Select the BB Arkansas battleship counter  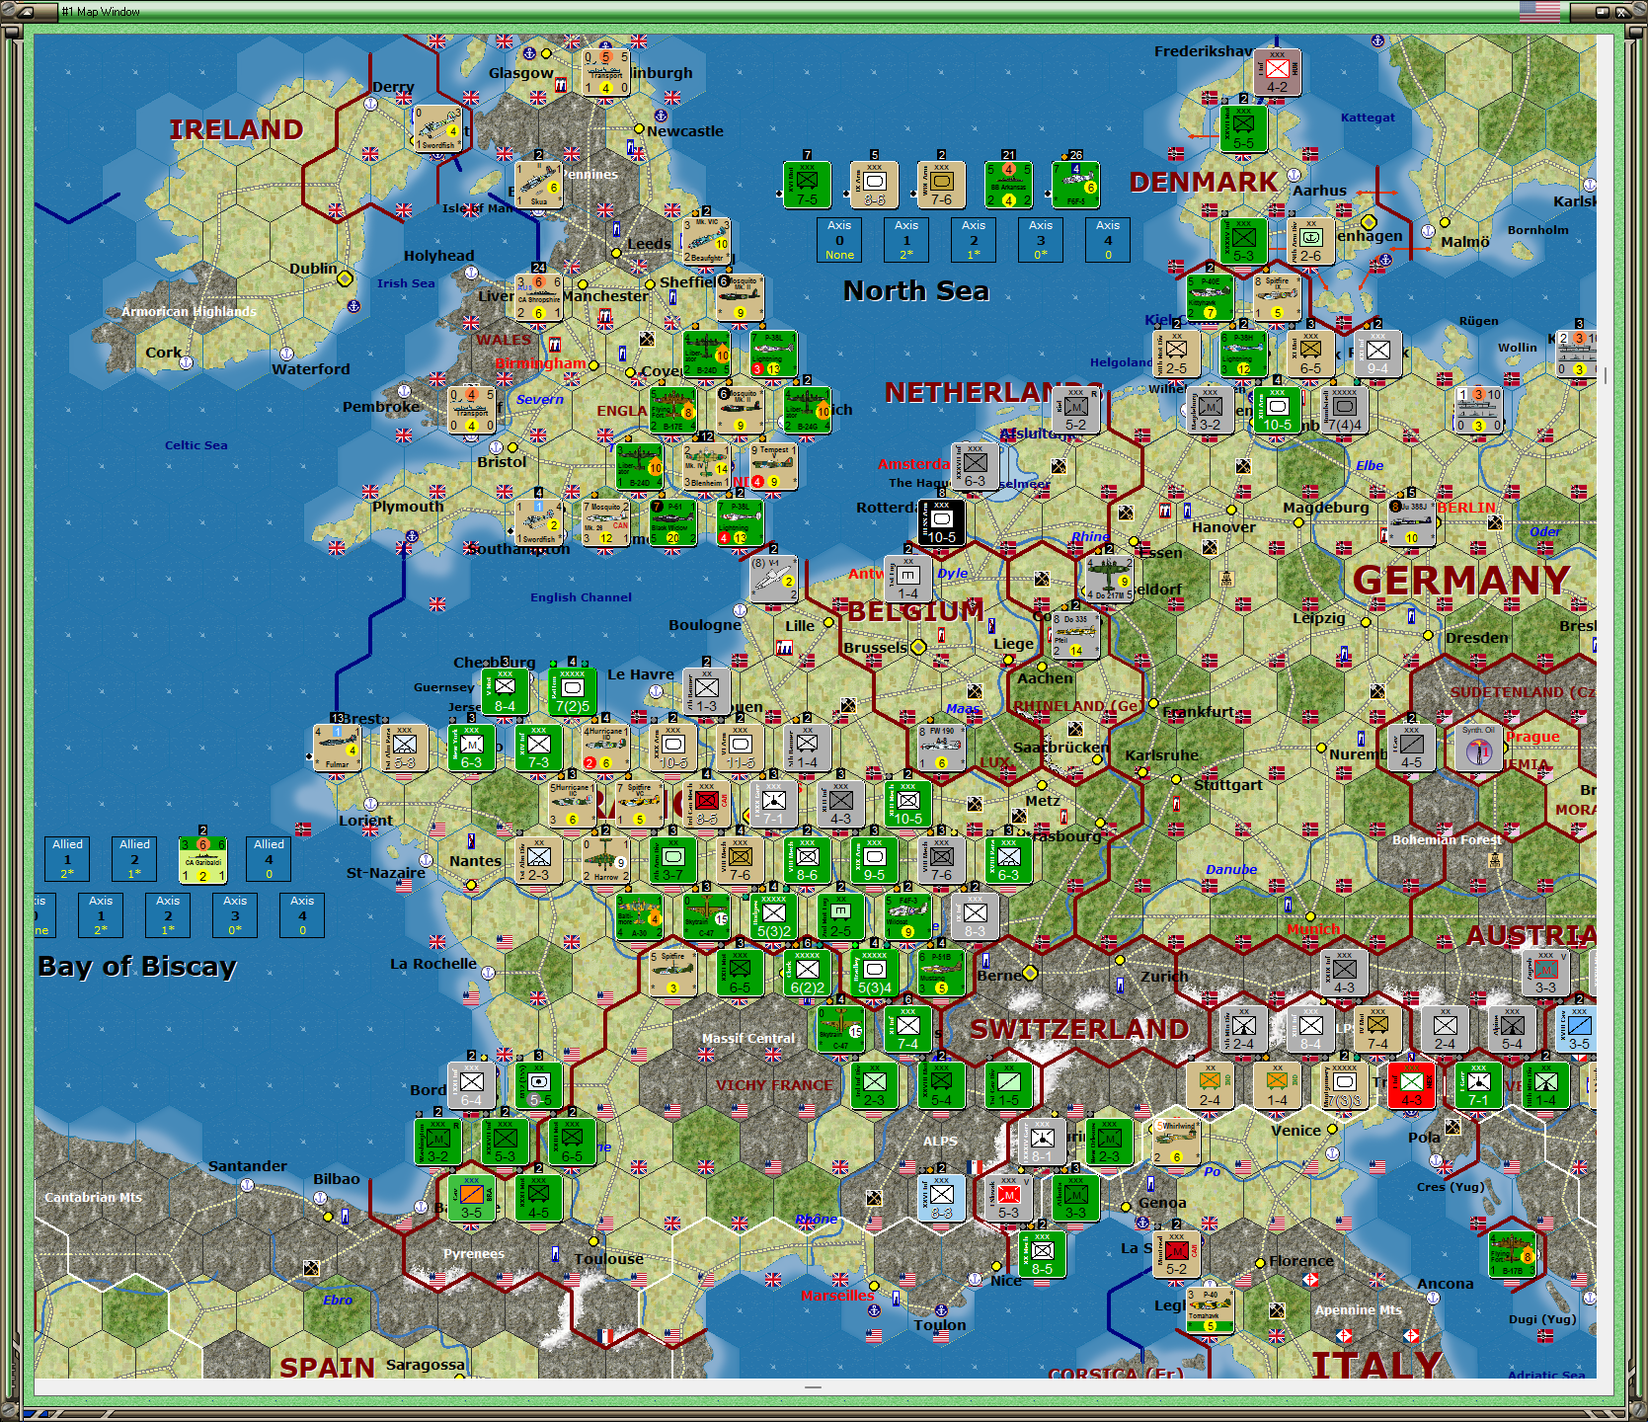click(x=1008, y=185)
